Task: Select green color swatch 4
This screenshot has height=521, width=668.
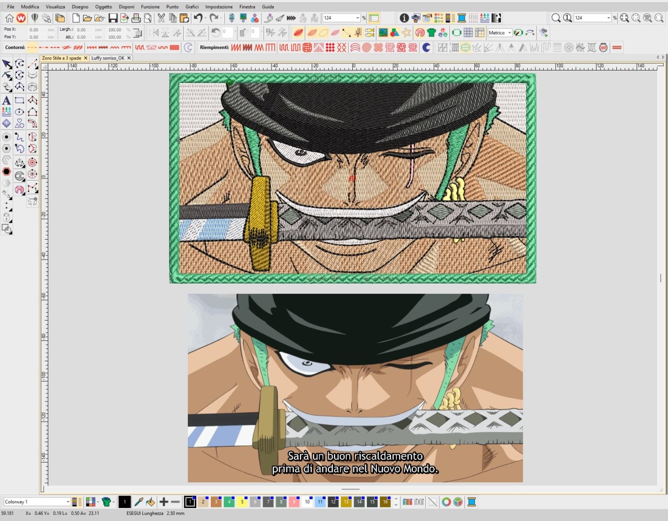Action: (x=229, y=502)
